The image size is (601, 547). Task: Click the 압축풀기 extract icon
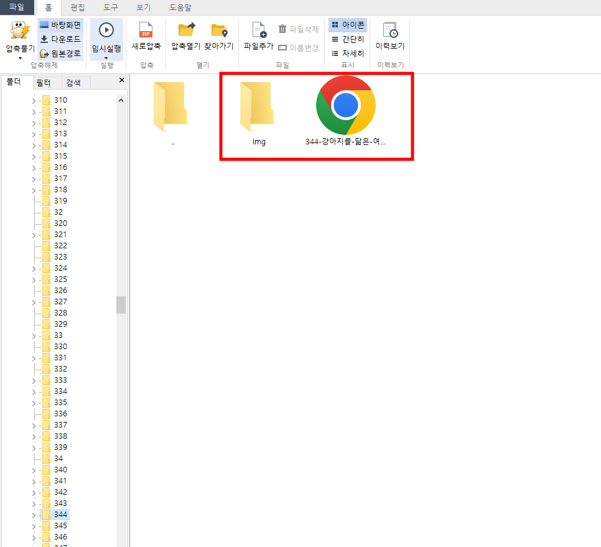(20, 30)
